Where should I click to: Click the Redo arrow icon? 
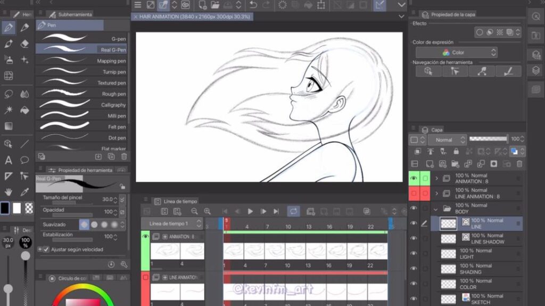(x=266, y=5)
